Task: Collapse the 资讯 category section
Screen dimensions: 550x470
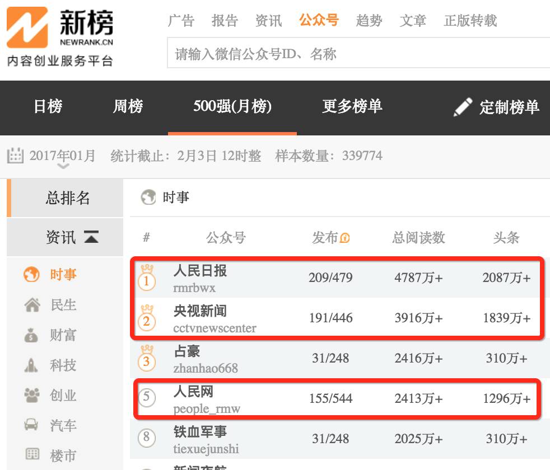Action: (91, 237)
